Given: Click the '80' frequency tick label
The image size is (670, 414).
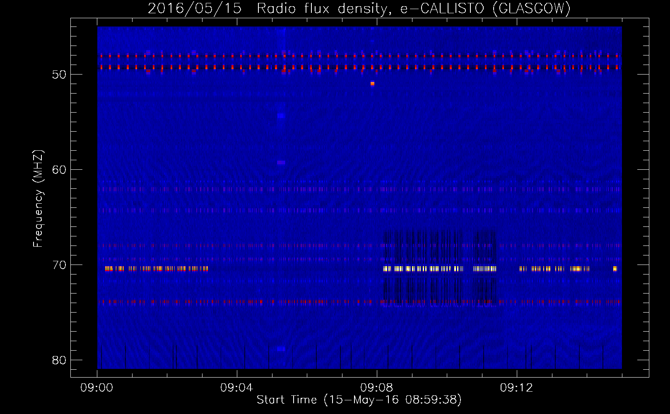Looking at the screenshot, I should point(59,360).
